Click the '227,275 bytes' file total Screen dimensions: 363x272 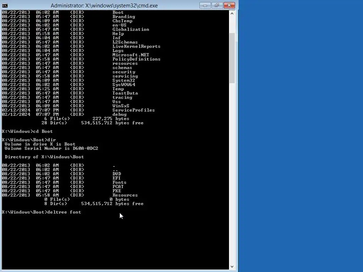point(111,119)
